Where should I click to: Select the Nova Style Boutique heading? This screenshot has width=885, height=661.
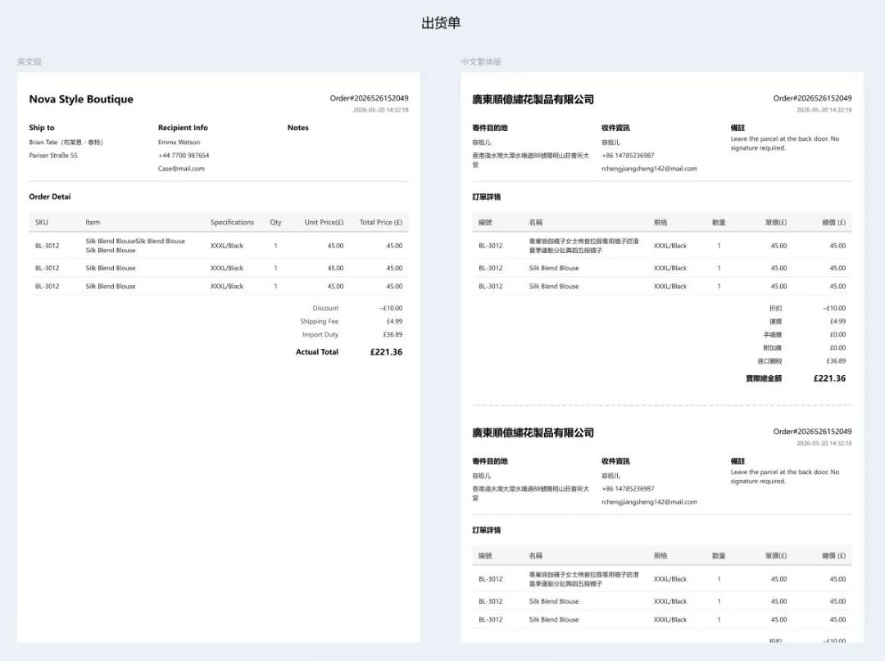[81, 99]
